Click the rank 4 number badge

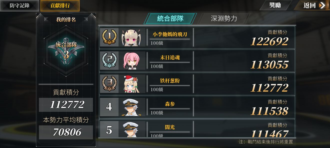pos(109,107)
